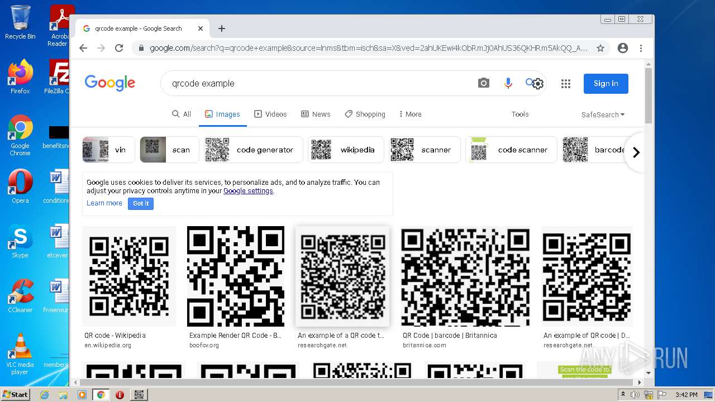This screenshot has width=715, height=402.
Task: Open the 'An example of QR code | D...' thumbnail
Action: pyautogui.click(x=587, y=276)
